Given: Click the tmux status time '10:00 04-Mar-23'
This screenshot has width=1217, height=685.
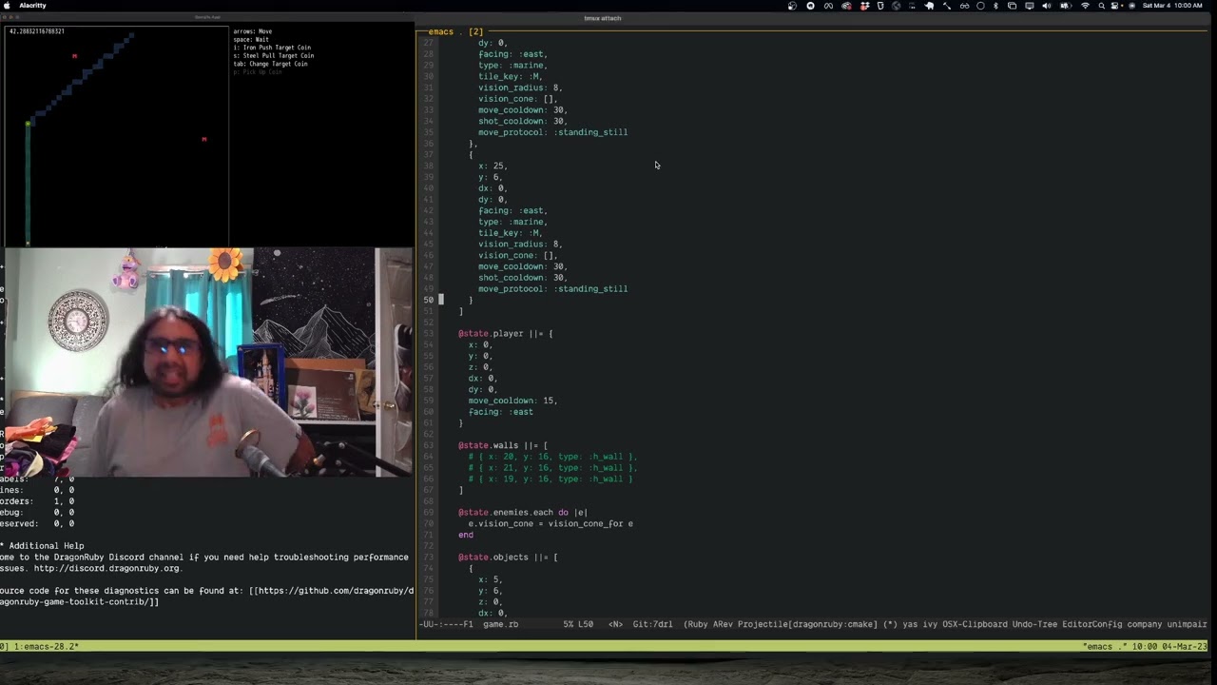Looking at the screenshot, I should coord(1170,646).
